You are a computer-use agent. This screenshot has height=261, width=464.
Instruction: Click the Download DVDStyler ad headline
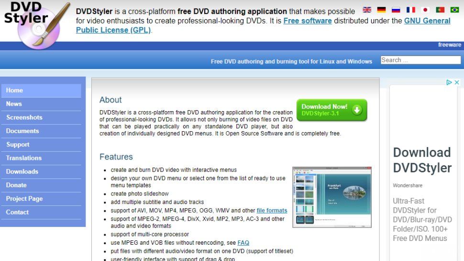[x=422, y=160]
